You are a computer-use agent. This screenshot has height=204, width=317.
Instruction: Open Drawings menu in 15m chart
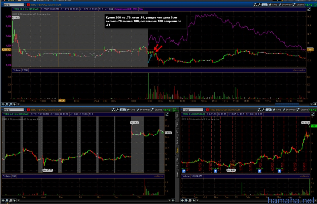tap(143, 110)
